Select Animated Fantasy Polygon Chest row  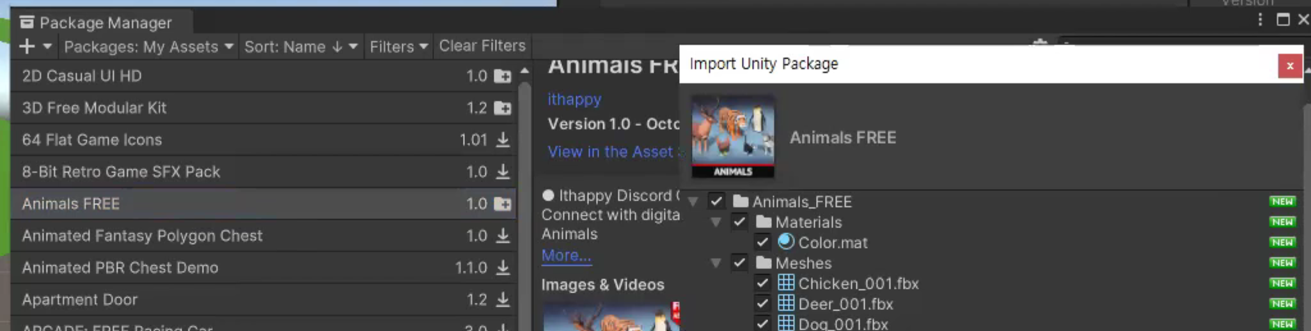[x=263, y=236]
